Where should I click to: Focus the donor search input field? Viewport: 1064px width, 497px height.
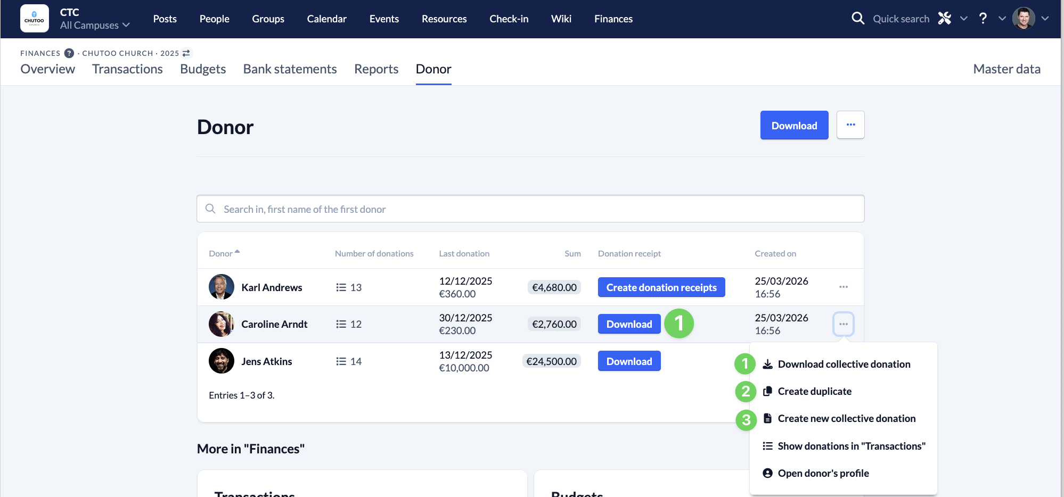(530, 209)
